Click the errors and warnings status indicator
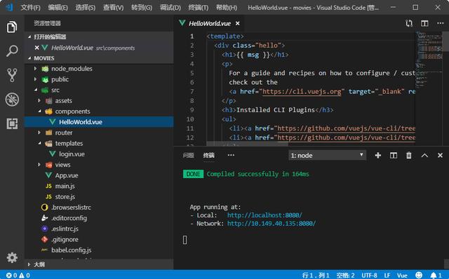The image size is (449, 279). pos(18,275)
